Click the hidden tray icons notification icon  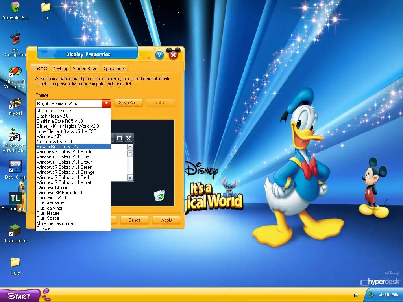coord(356,295)
